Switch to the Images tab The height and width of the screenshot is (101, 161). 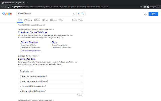(53, 20)
